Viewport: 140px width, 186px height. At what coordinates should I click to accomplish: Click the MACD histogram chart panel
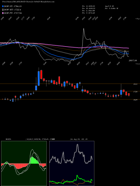coord(24,163)
